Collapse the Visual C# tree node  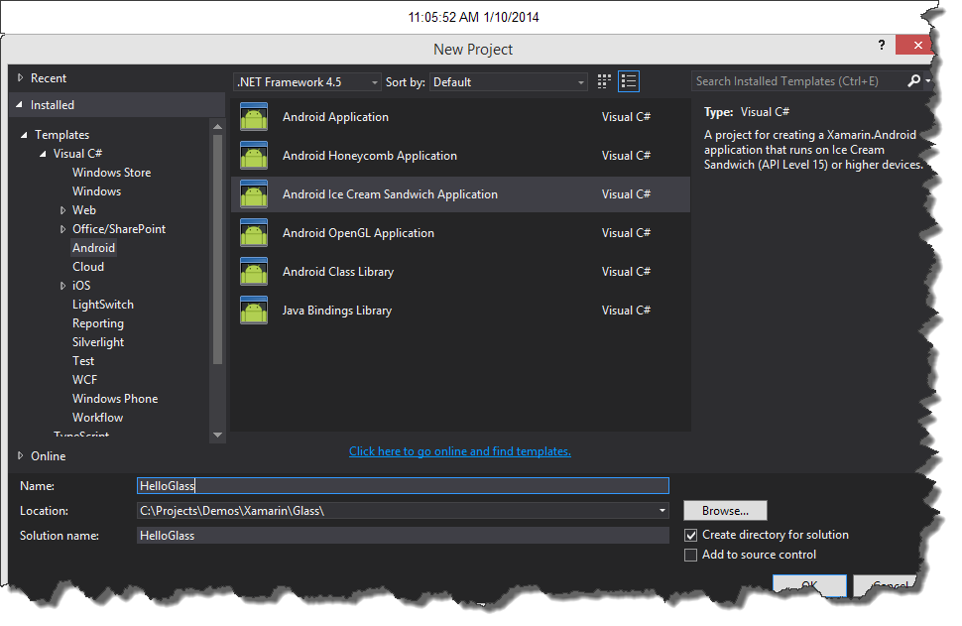(x=43, y=154)
